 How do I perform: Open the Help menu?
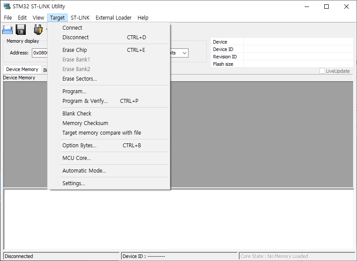coord(143,18)
